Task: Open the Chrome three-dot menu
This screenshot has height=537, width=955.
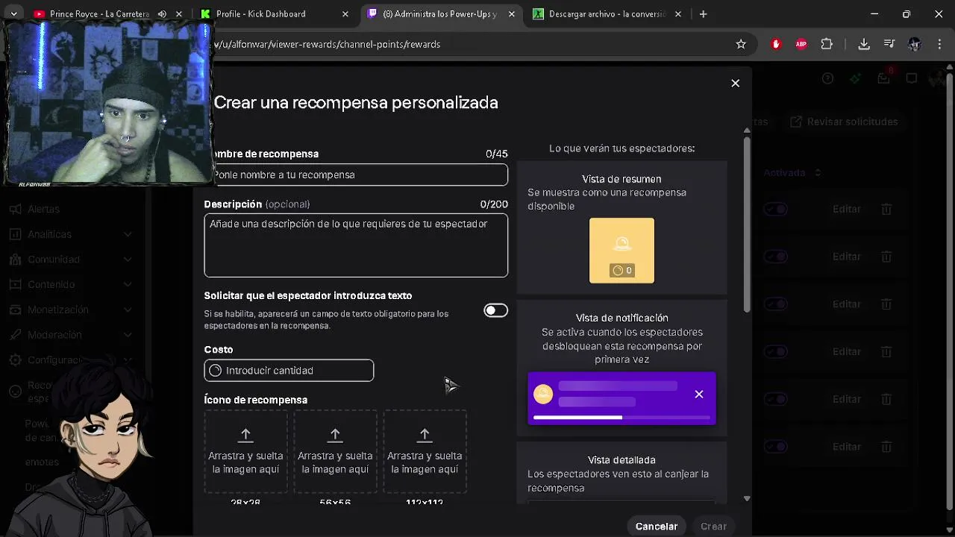Action: coord(939,44)
